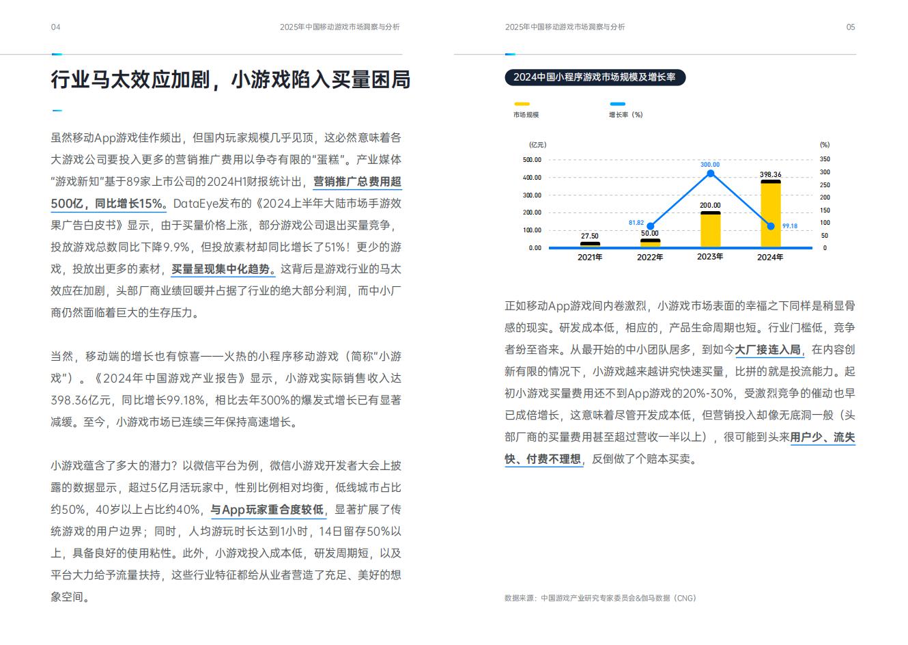Click page number 05 in header
Screen dimensions: 908x645
coord(851,27)
